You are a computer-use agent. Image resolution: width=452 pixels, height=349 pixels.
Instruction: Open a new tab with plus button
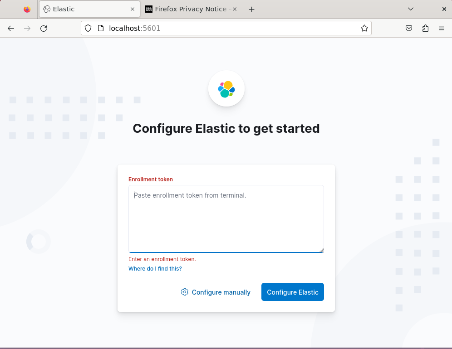coord(251,10)
